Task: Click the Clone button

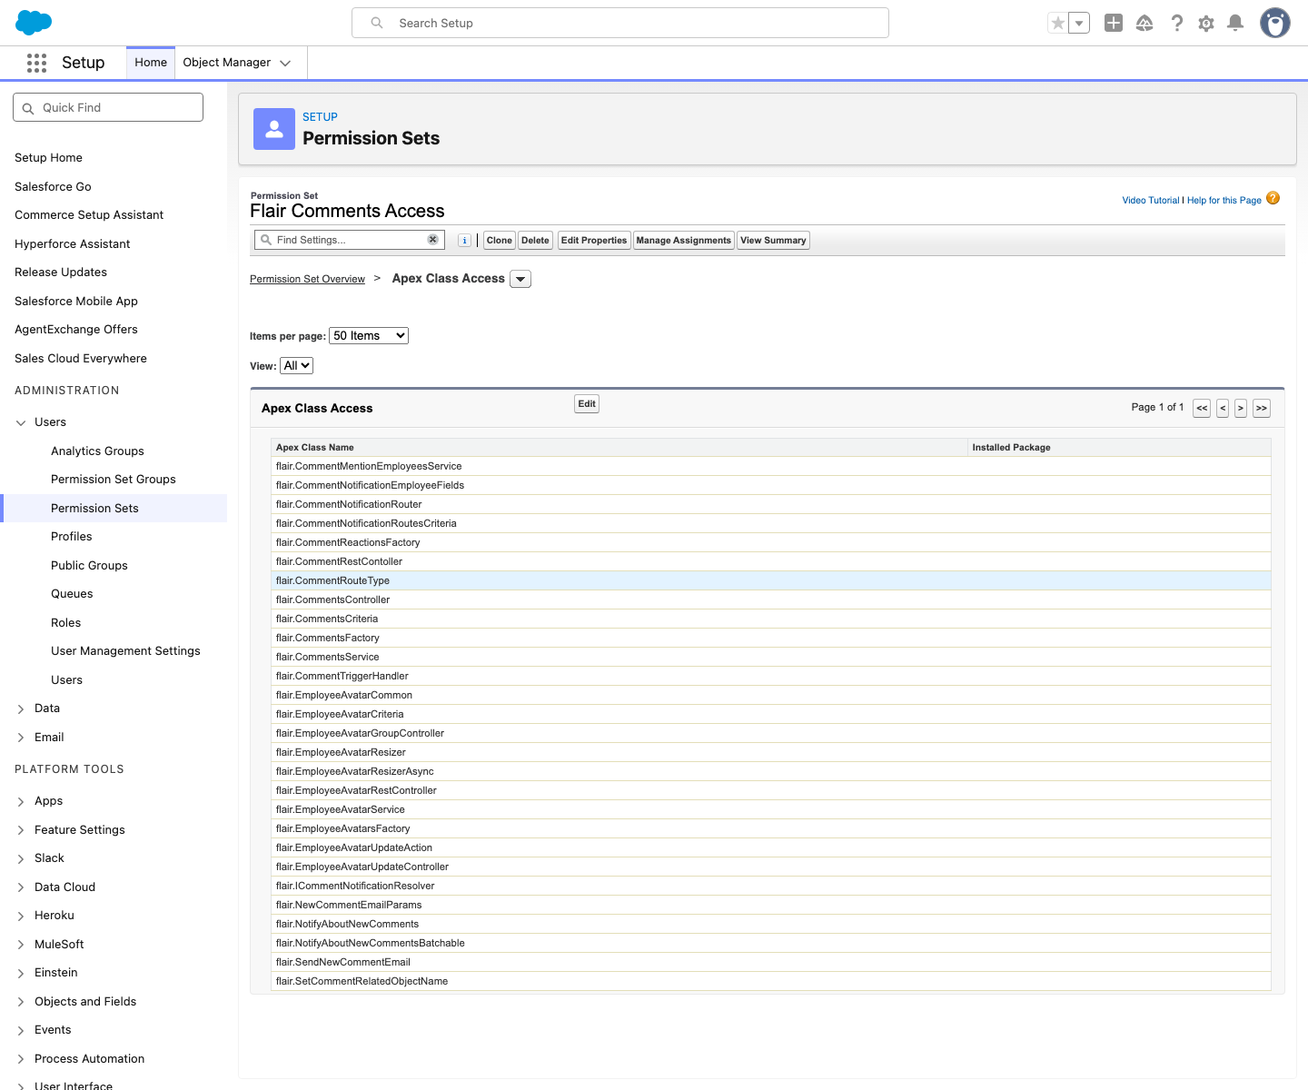Action: pyautogui.click(x=499, y=241)
